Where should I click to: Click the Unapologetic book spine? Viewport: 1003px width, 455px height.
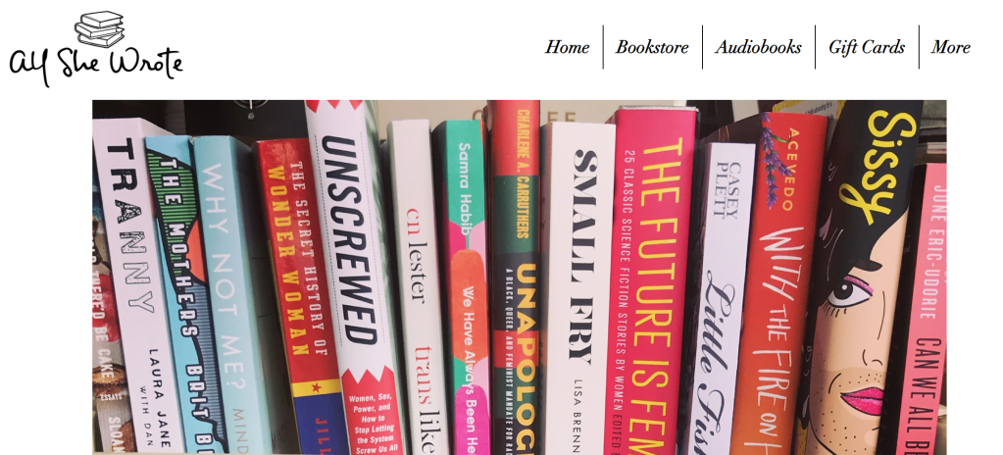click(515, 278)
